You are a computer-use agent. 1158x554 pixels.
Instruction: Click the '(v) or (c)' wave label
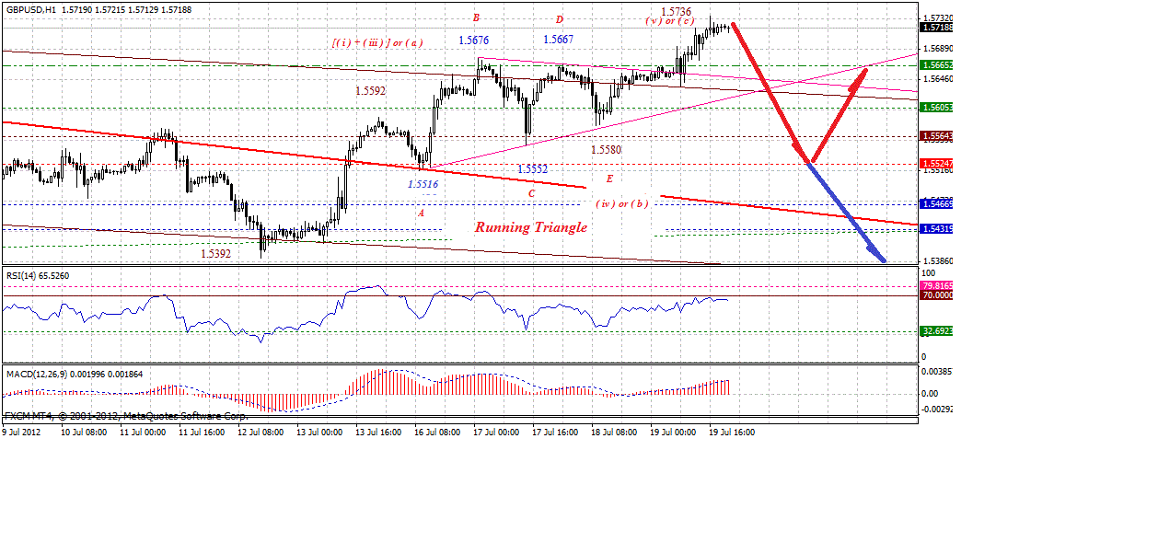(669, 21)
